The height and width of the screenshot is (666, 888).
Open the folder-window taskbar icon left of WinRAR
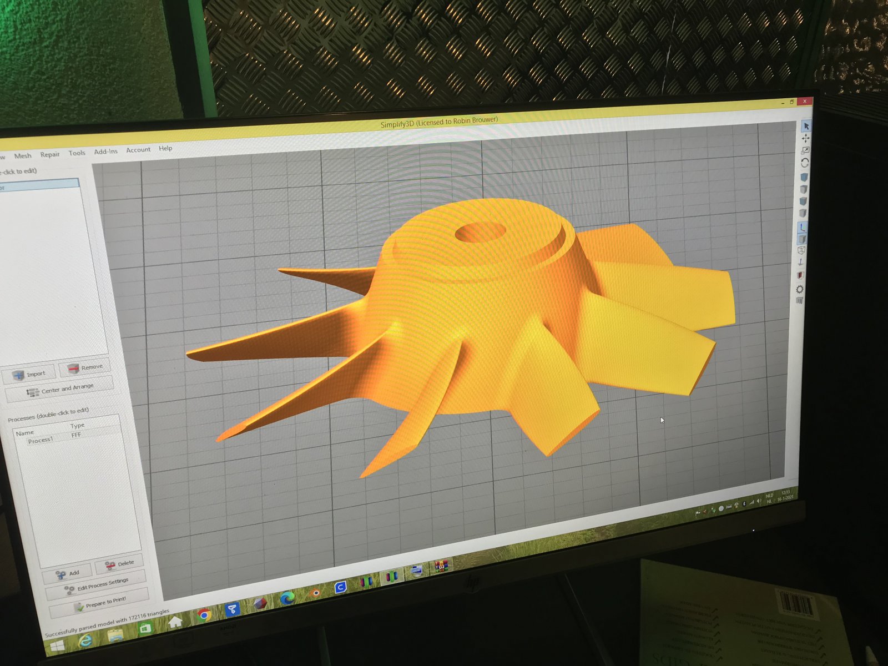(417, 571)
